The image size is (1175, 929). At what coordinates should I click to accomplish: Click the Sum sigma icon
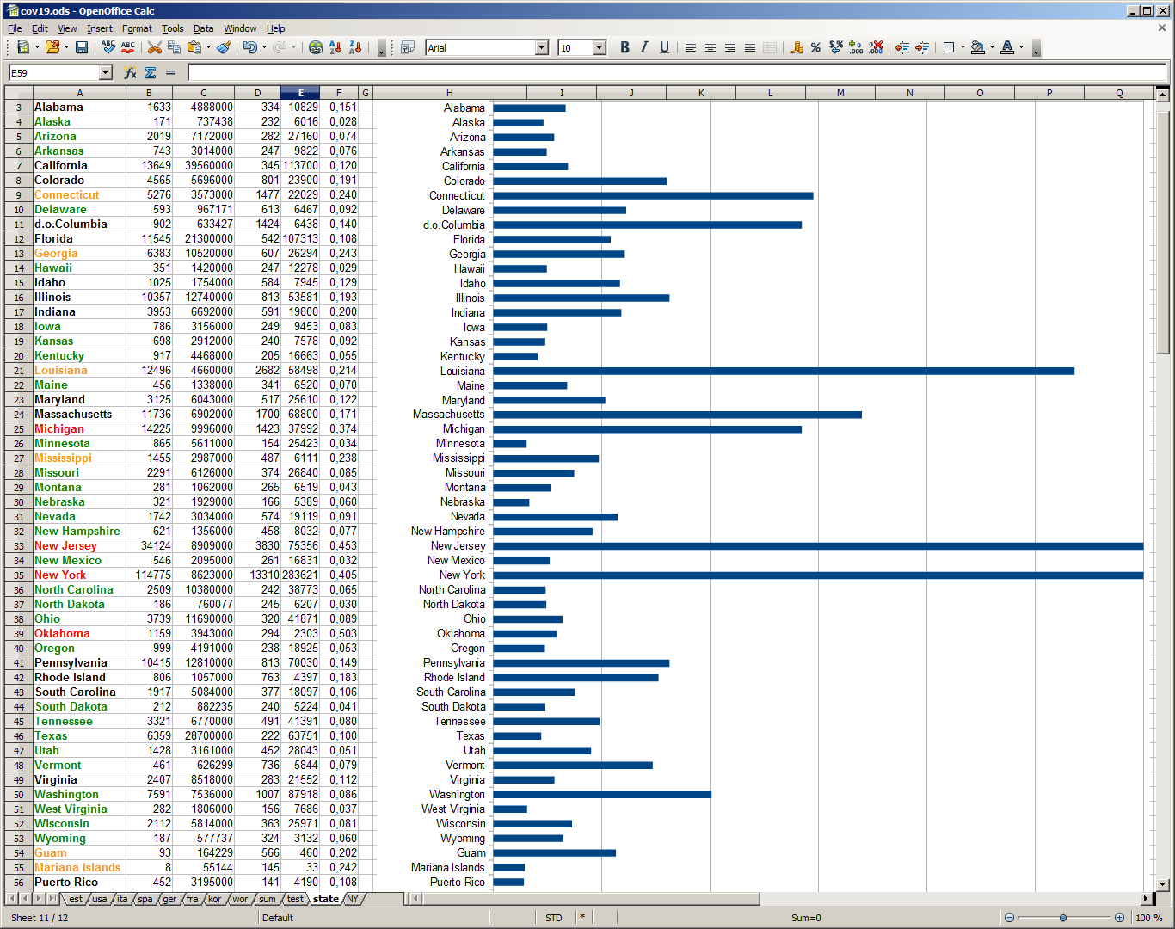(151, 73)
